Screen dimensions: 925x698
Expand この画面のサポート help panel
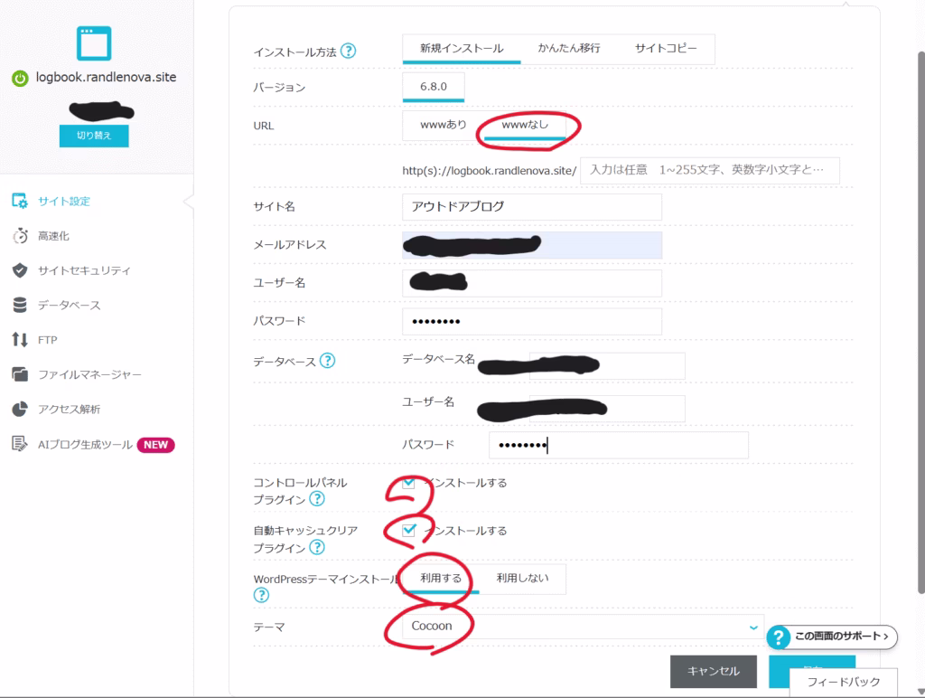click(832, 637)
